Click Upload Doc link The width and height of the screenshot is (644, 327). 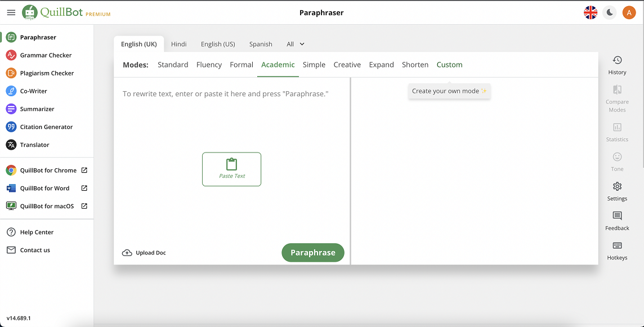point(144,253)
